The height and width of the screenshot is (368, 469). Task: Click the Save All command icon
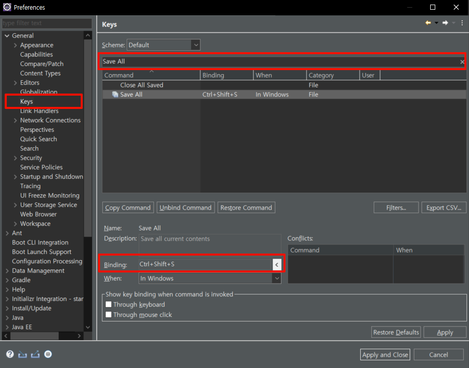click(115, 95)
